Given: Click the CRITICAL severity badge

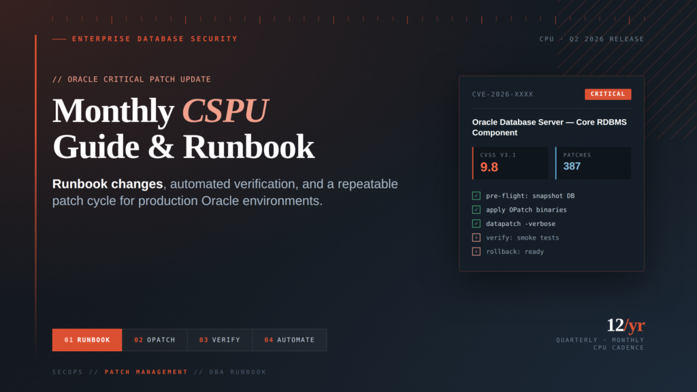Looking at the screenshot, I should coord(608,94).
